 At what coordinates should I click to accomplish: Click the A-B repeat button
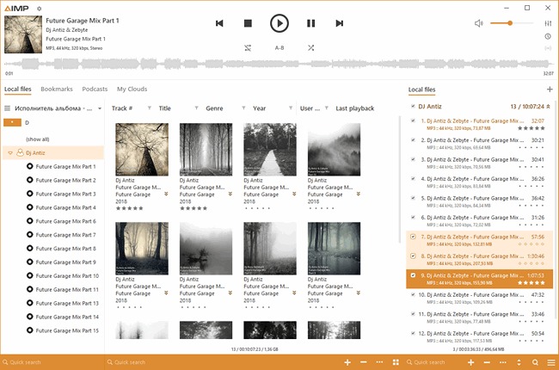click(279, 48)
